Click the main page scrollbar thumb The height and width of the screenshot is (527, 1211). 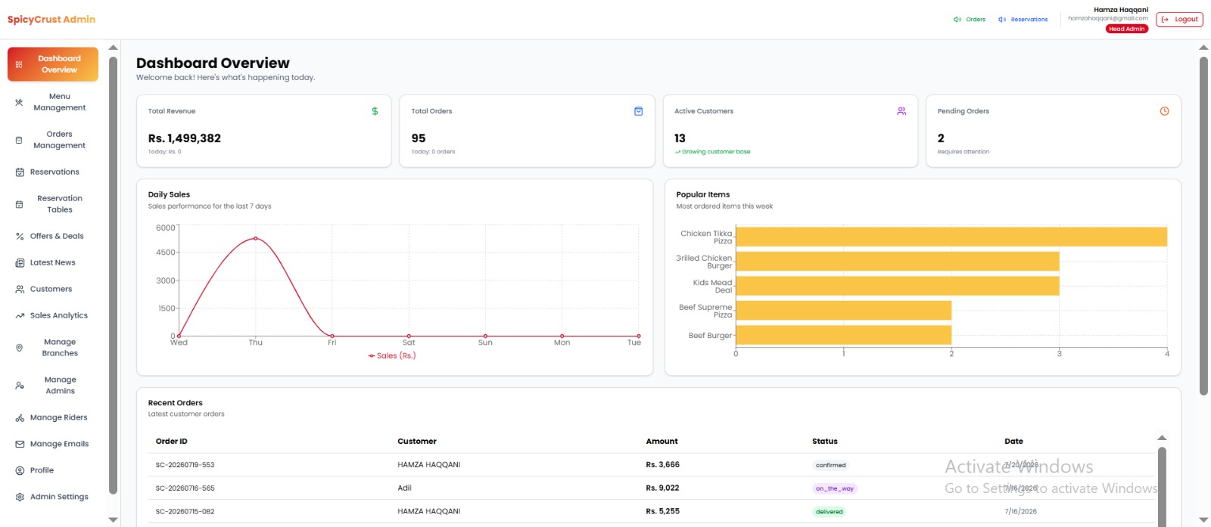click(x=1203, y=225)
